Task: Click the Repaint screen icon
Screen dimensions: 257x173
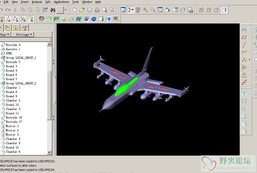Action: pyautogui.click(x=123, y=10)
